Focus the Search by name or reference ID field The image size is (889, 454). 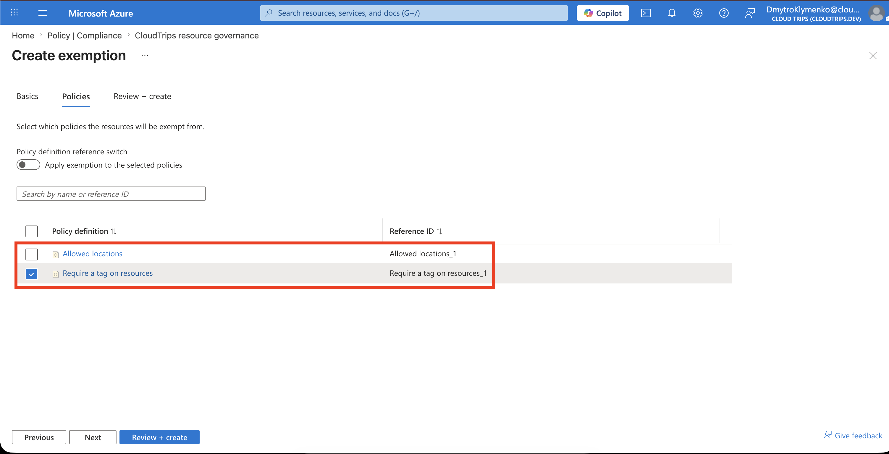coord(111,194)
